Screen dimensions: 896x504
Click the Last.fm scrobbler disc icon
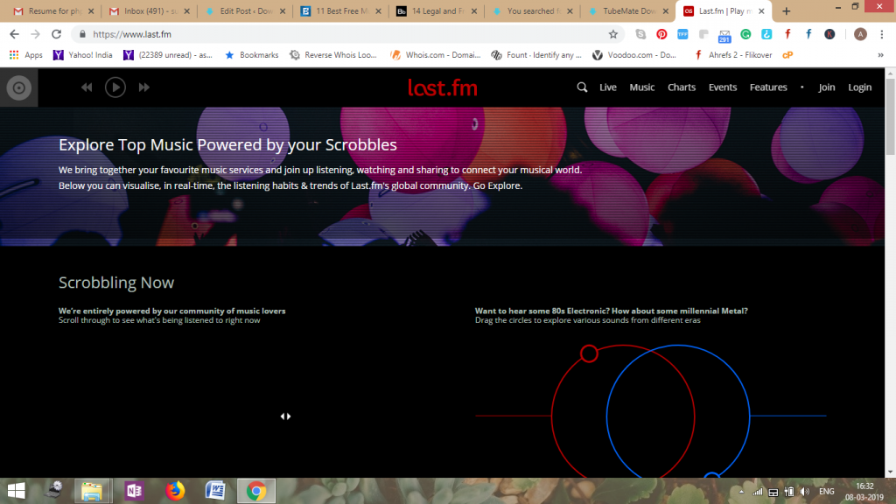[19, 87]
